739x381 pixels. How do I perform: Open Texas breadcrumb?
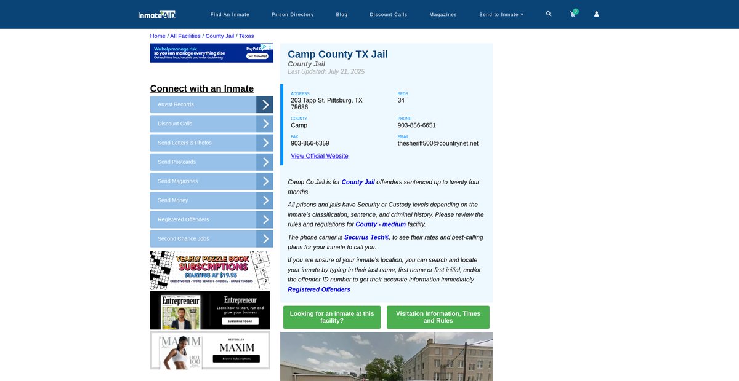point(246,36)
